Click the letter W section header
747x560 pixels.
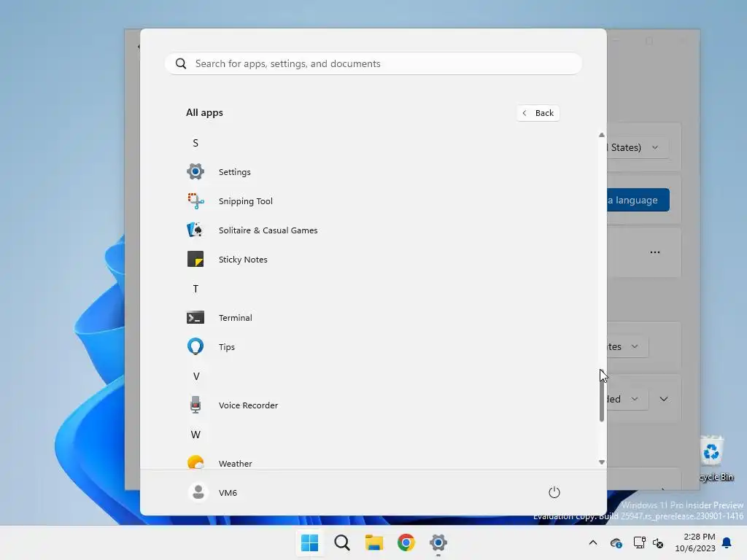pos(196,435)
